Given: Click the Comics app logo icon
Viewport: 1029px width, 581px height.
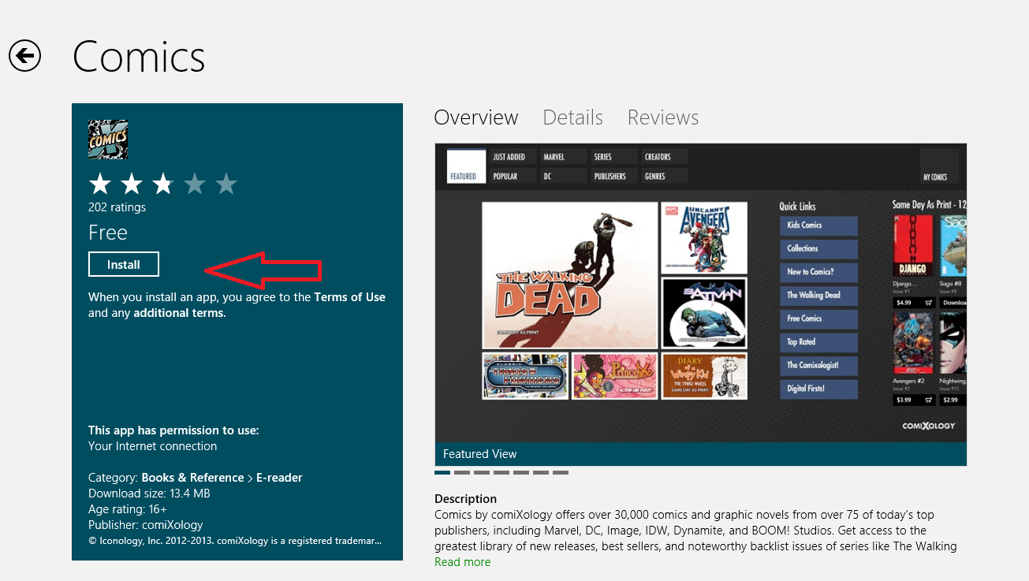Looking at the screenshot, I should click(108, 140).
